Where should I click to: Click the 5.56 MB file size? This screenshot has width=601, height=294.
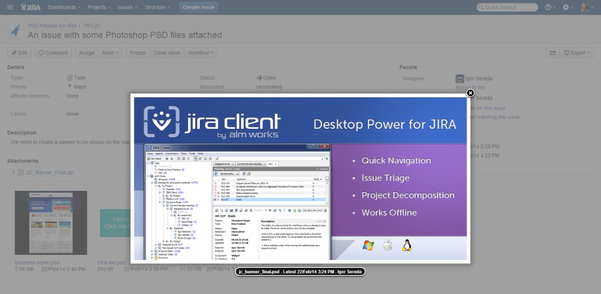(25, 269)
